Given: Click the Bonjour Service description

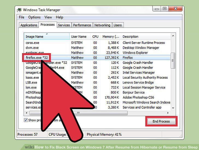Looking at the screenshot, I should click(133, 92).
